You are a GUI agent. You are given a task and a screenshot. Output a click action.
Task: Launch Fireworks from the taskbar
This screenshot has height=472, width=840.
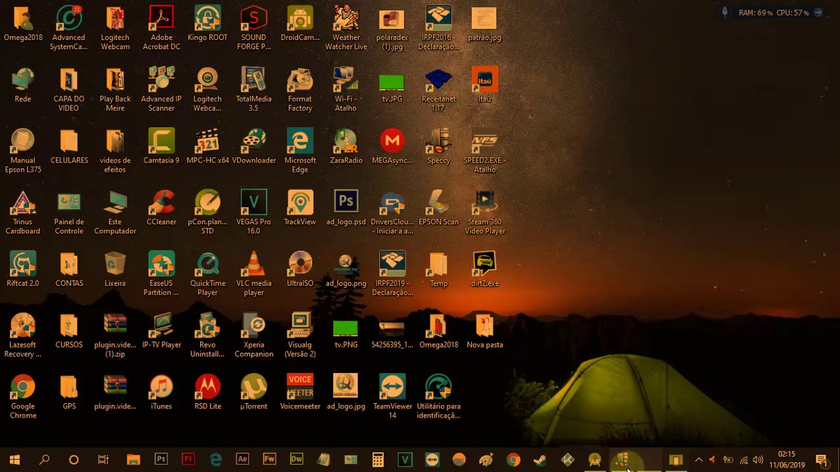(x=270, y=460)
